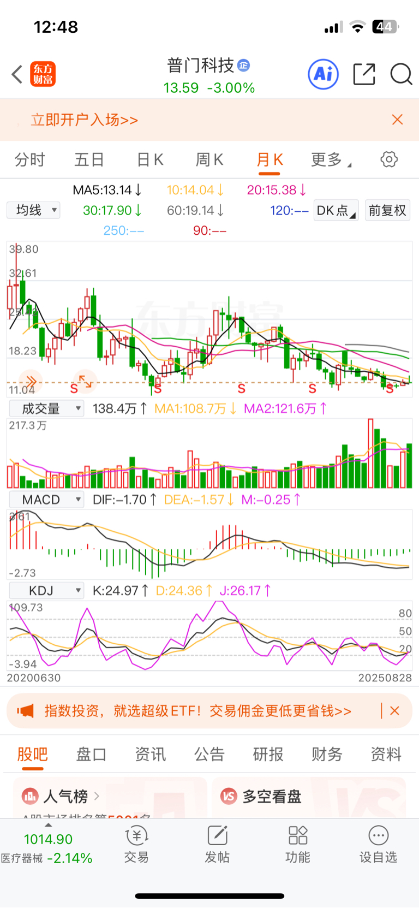Switch to the 周K tab
419x908 pixels.
tap(209, 159)
